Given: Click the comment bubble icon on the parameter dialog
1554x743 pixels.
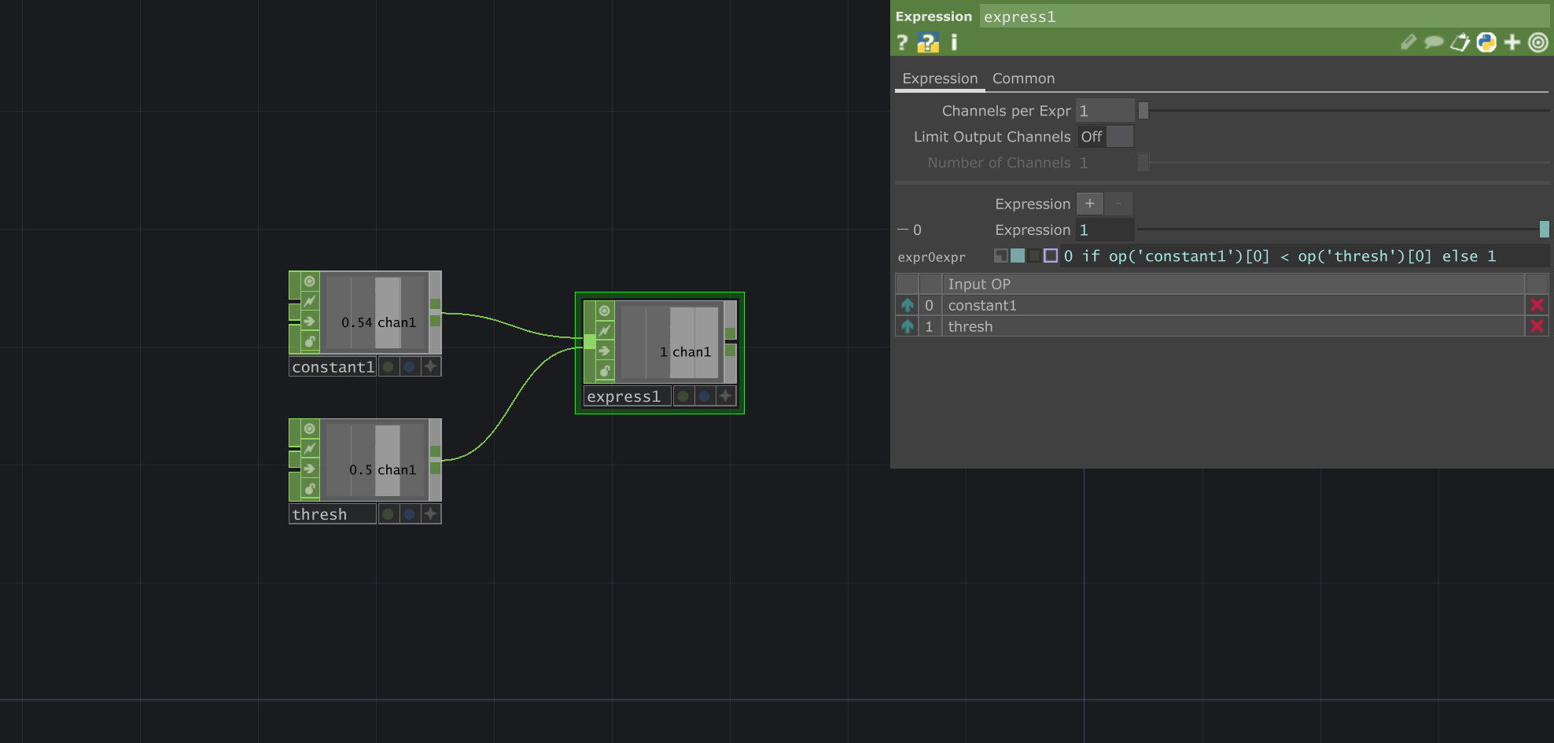Looking at the screenshot, I should [1434, 42].
